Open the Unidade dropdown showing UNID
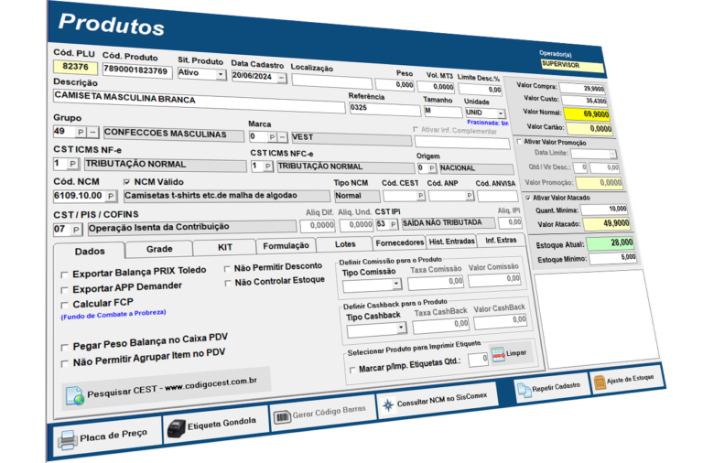This screenshot has width=703, height=463. point(501,113)
